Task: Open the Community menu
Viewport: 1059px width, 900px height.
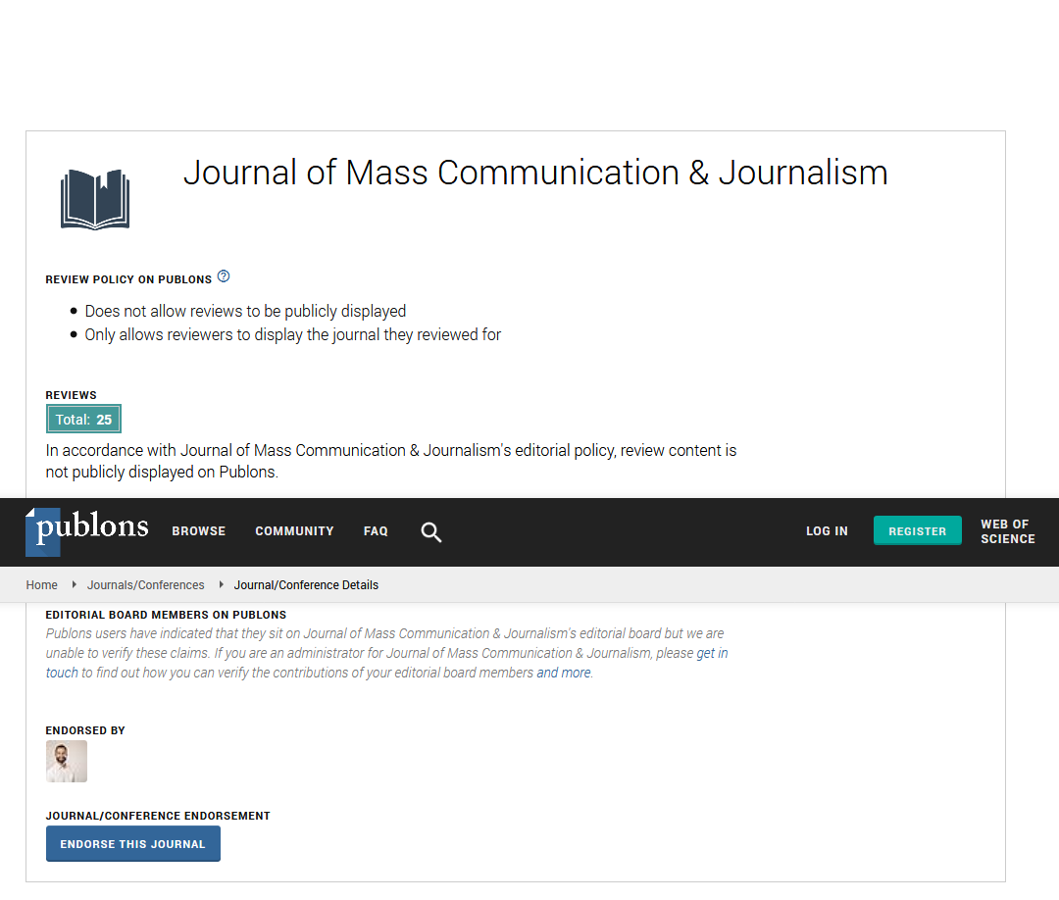Action: click(294, 531)
